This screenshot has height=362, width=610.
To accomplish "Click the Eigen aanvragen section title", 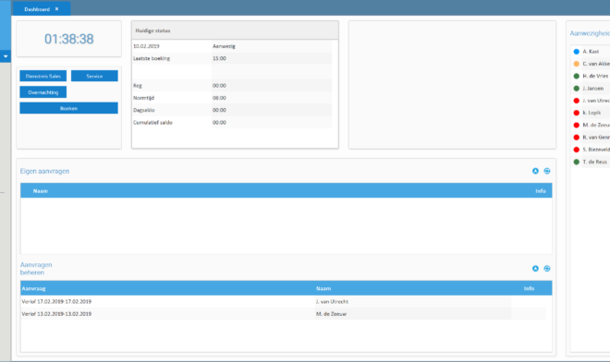I will click(x=44, y=171).
